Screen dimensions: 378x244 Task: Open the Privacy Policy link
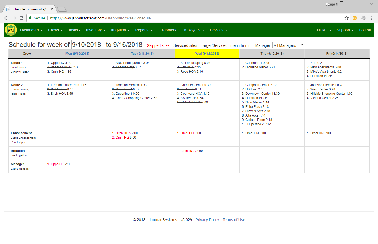point(207,220)
